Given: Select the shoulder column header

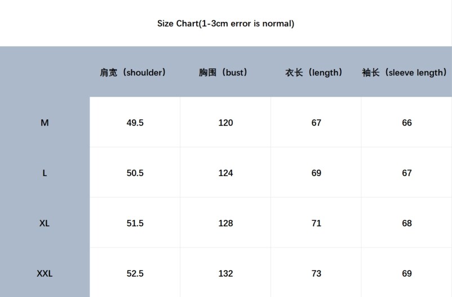Looking at the screenshot, I should tap(133, 73).
